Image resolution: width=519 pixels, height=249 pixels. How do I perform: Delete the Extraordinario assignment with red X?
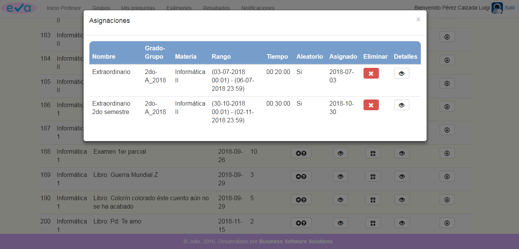click(371, 73)
